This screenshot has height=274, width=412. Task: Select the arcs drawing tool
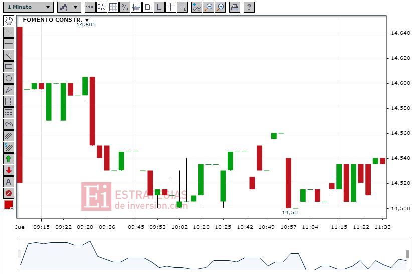(9, 124)
